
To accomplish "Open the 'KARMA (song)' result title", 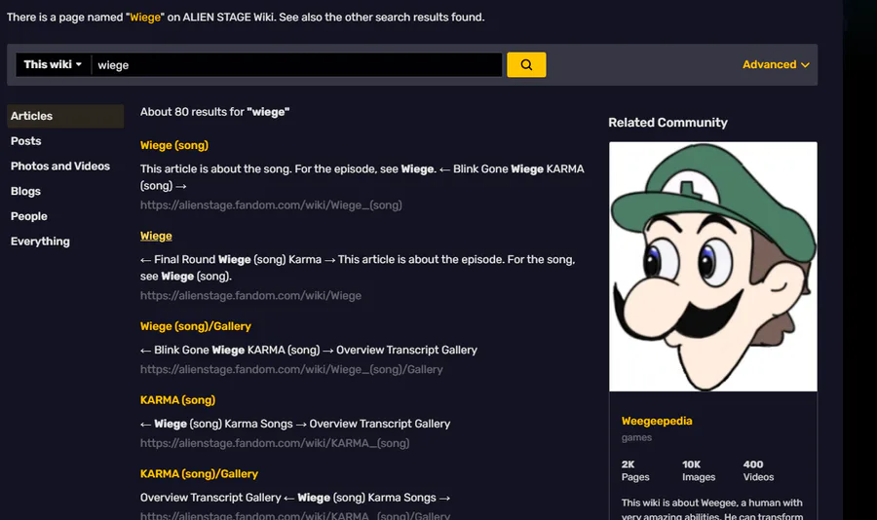I will tap(178, 400).
